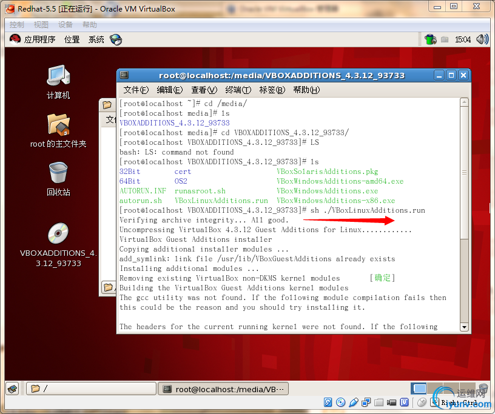Click the 'bash: LS: command not found' line
The height and width of the screenshot is (414, 495).
pos(177,152)
